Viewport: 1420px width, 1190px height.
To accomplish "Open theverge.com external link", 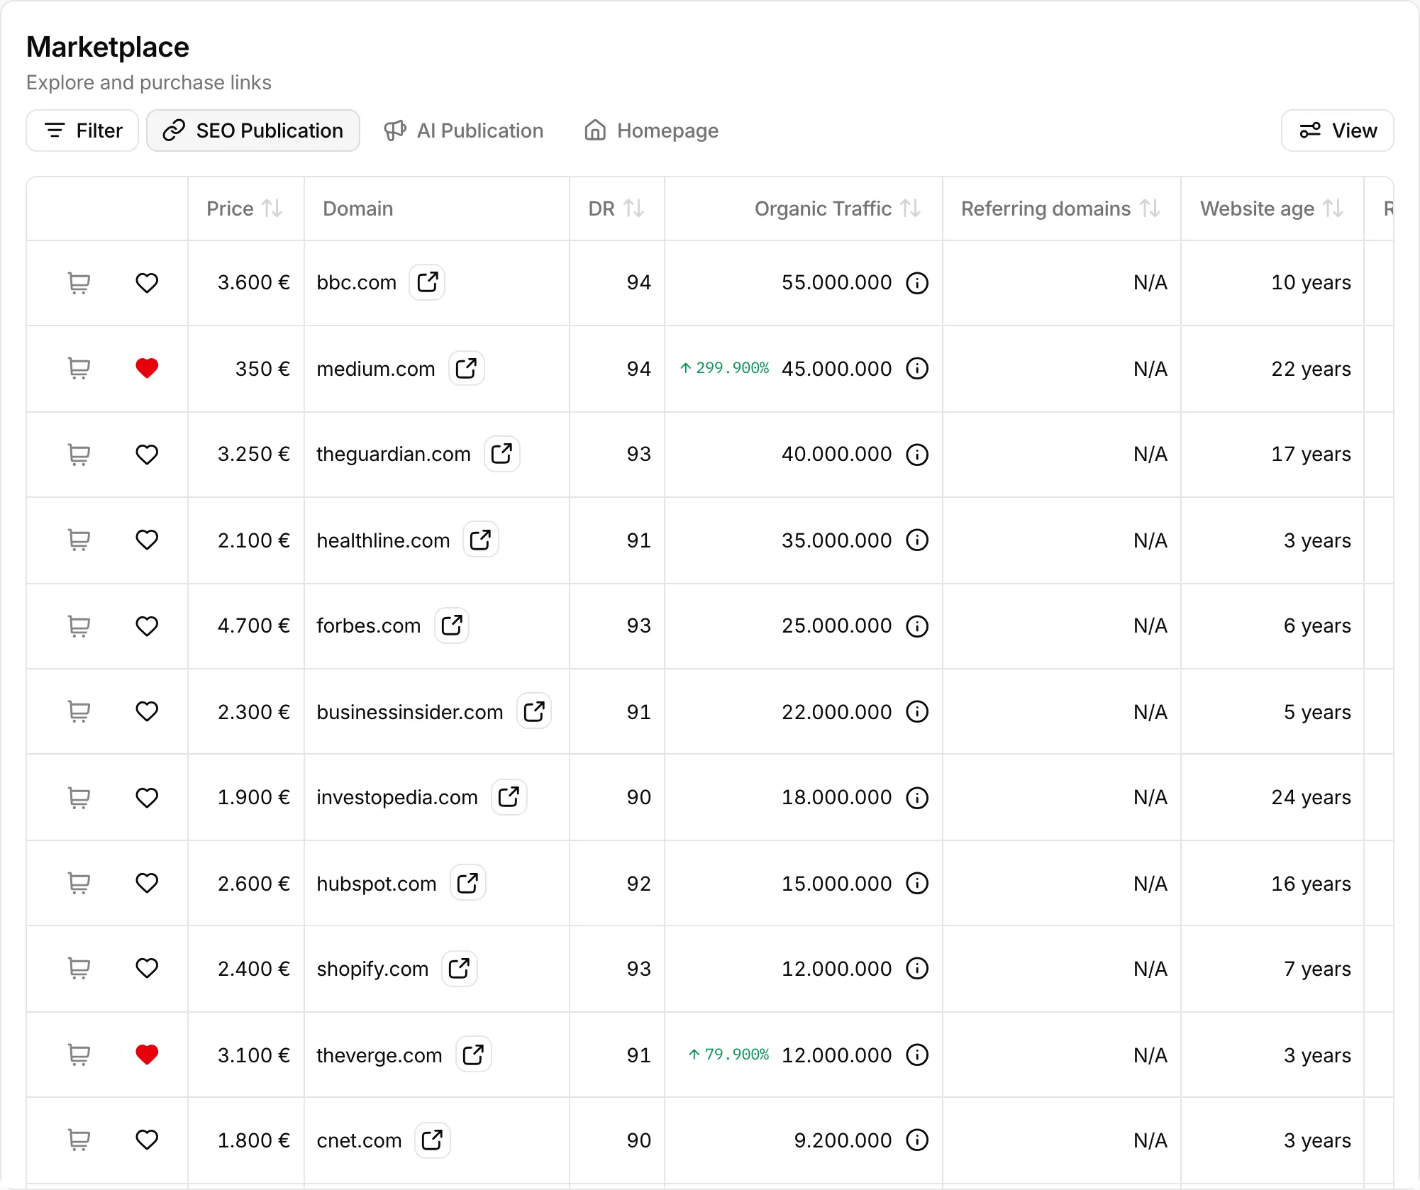I will point(473,1055).
